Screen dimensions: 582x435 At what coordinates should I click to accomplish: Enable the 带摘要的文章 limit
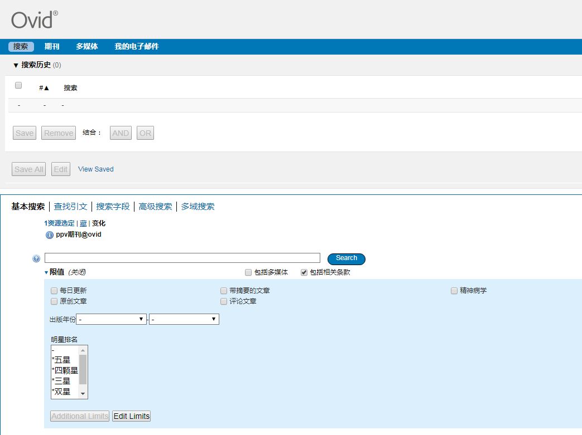(224, 290)
